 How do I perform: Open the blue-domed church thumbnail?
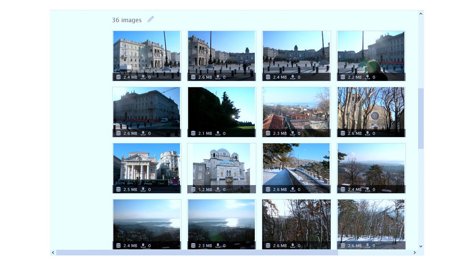pos(221,168)
